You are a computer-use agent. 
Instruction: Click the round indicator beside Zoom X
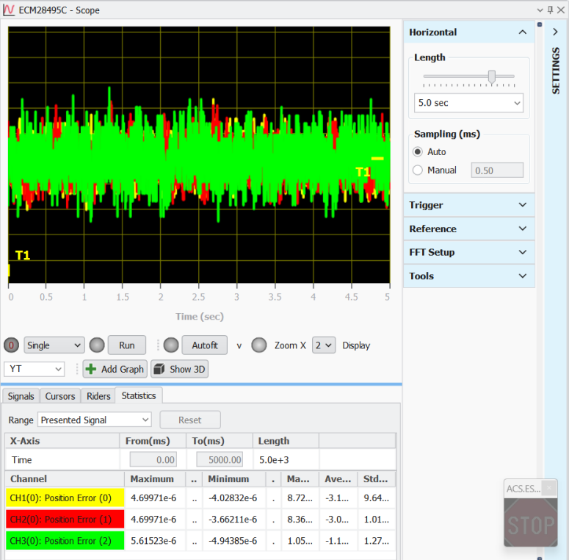[x=259, y=345]
